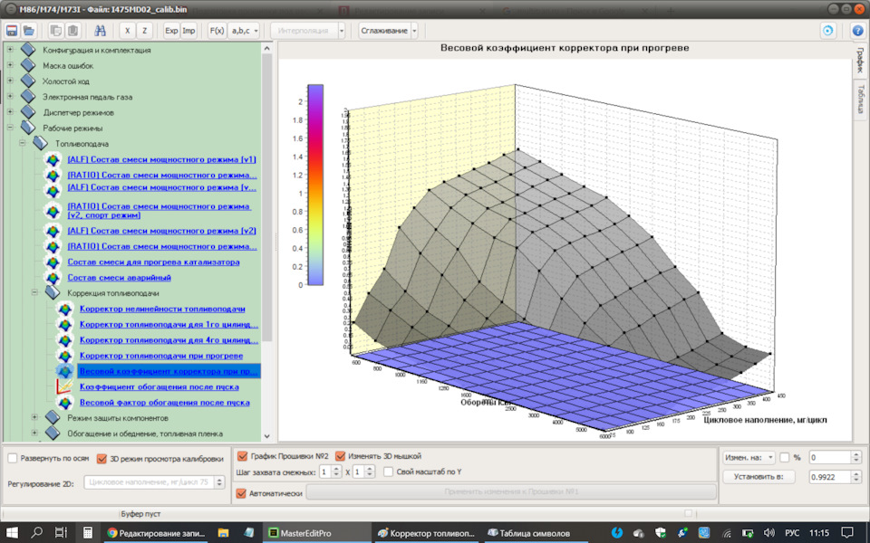870x543 pixels.
Task: Click the icon beside 'Корректор топливоподачи при прогреве'
Action: click(65, 356)
